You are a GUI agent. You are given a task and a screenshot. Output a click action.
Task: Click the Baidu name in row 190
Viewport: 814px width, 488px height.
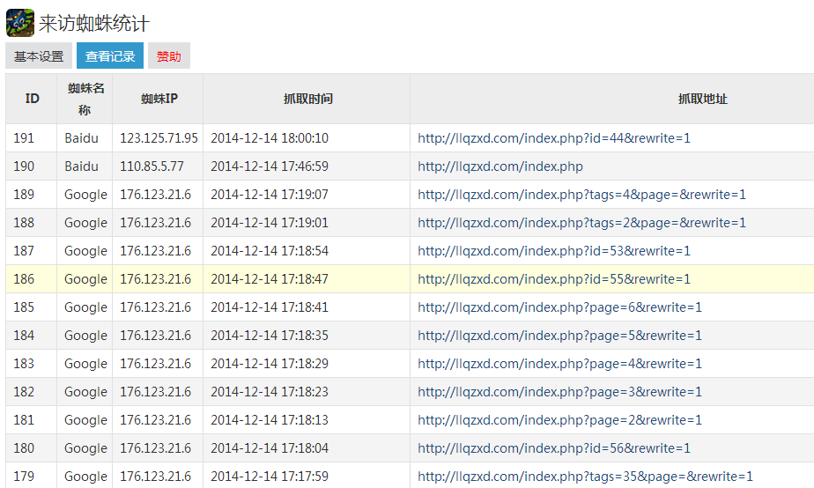tap(81, 166)
